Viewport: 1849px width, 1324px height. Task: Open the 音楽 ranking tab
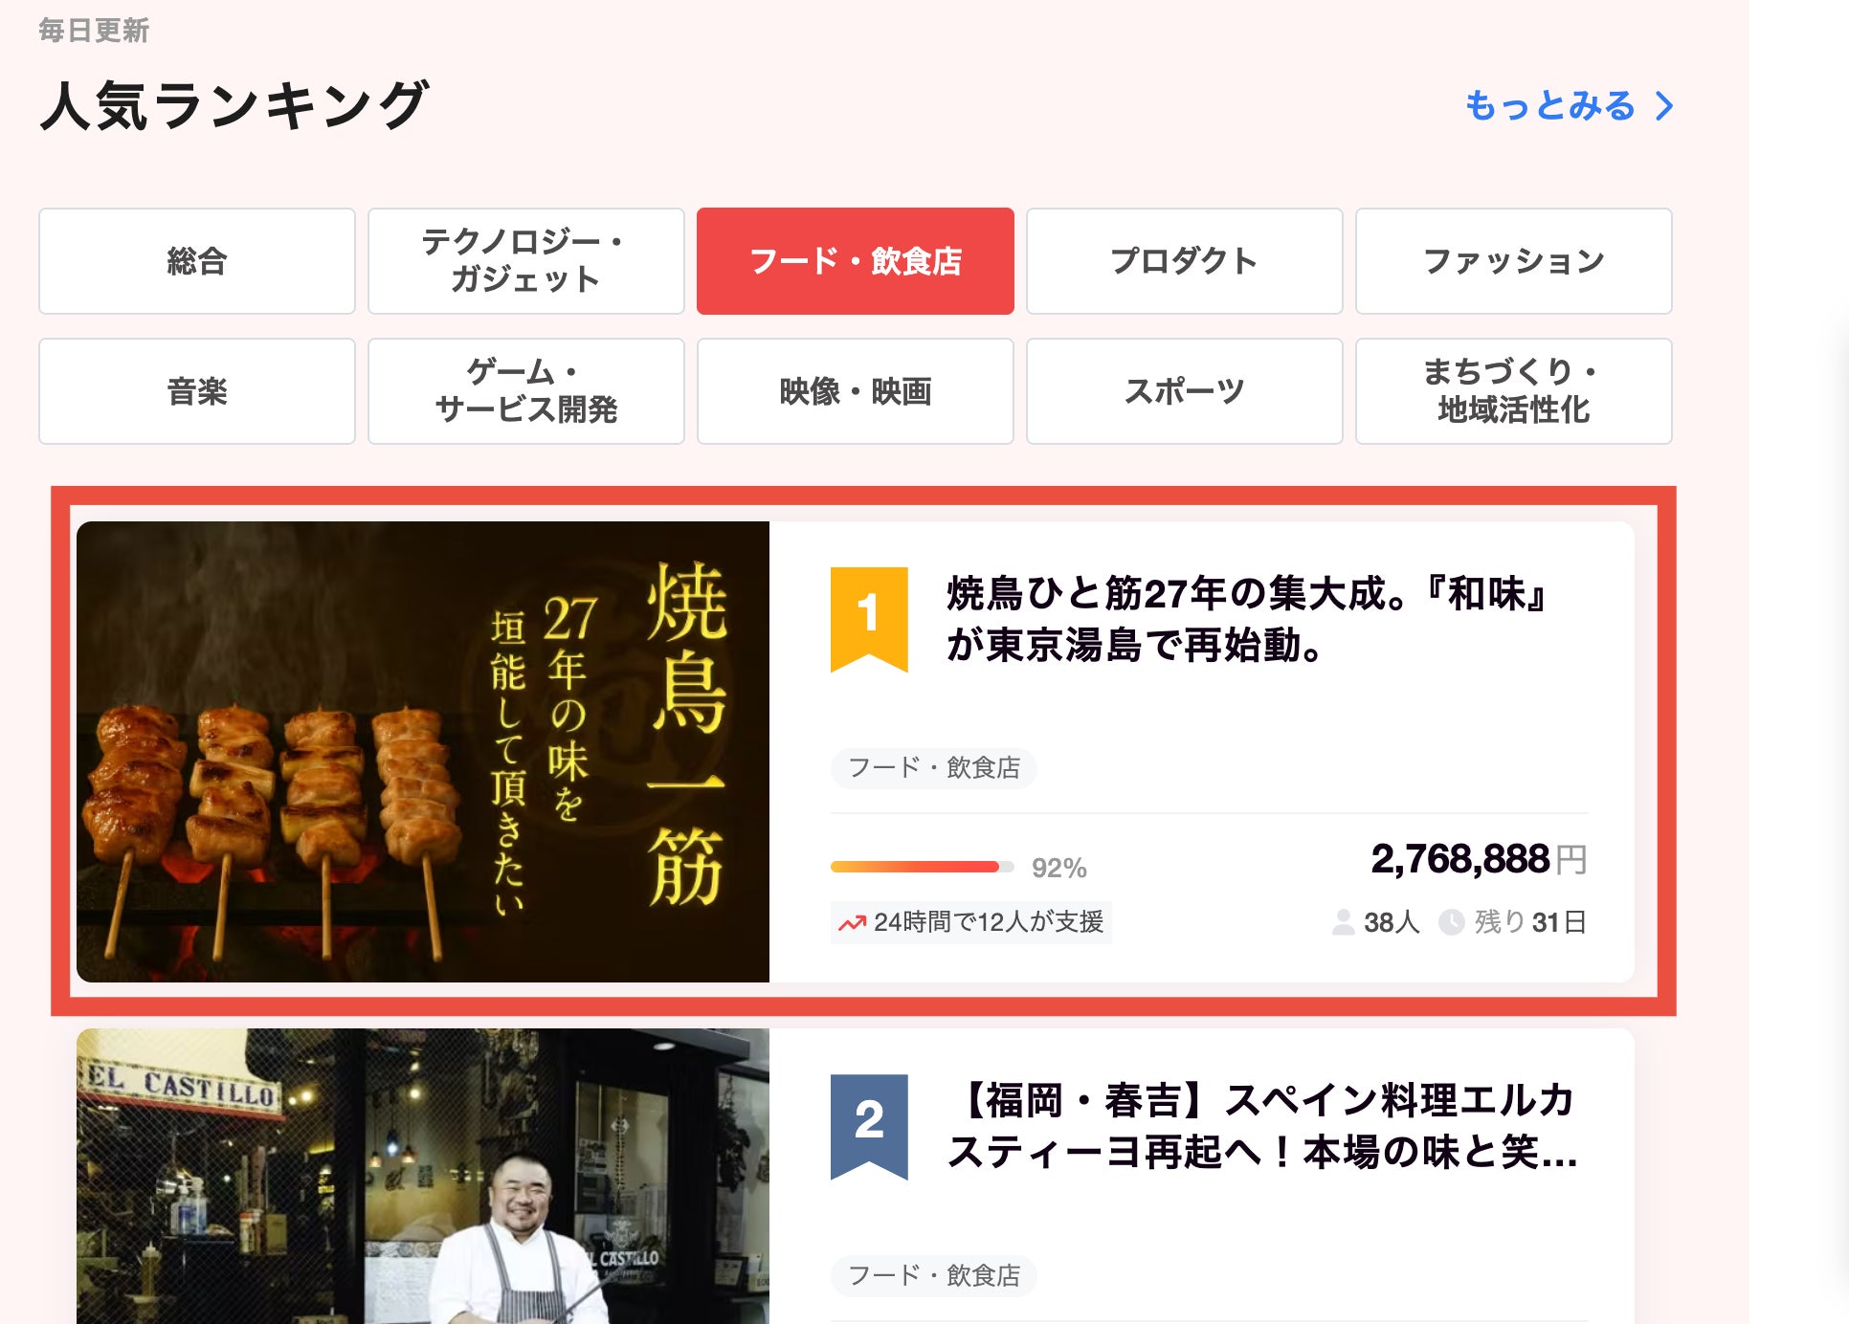point(197,391)
